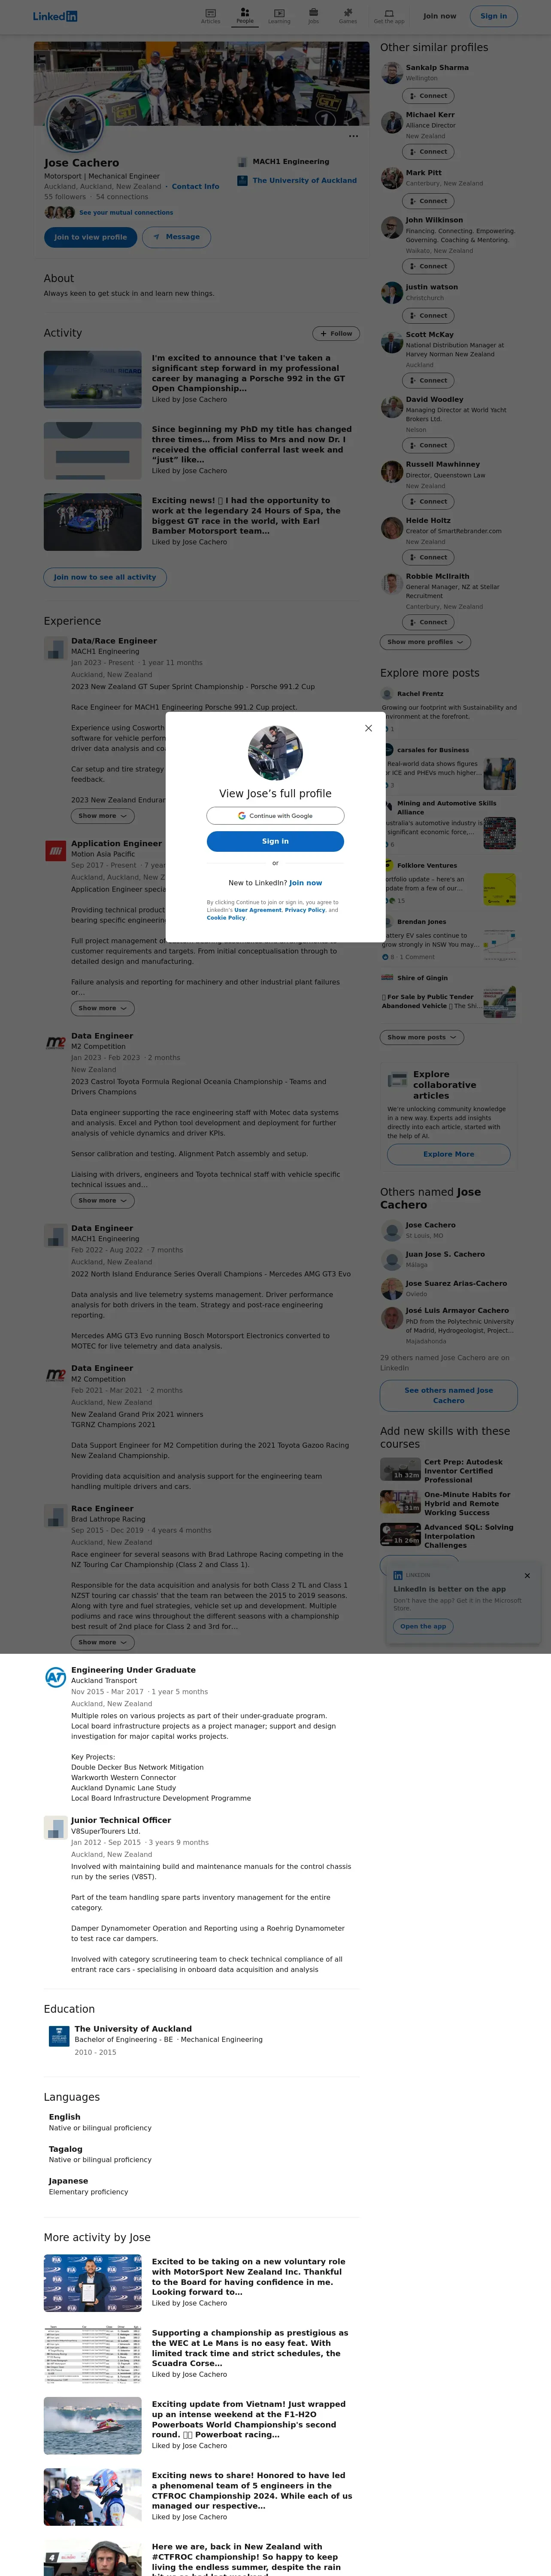Click Join now in the top bar
551x2576 pixels.
pos(439,16)
